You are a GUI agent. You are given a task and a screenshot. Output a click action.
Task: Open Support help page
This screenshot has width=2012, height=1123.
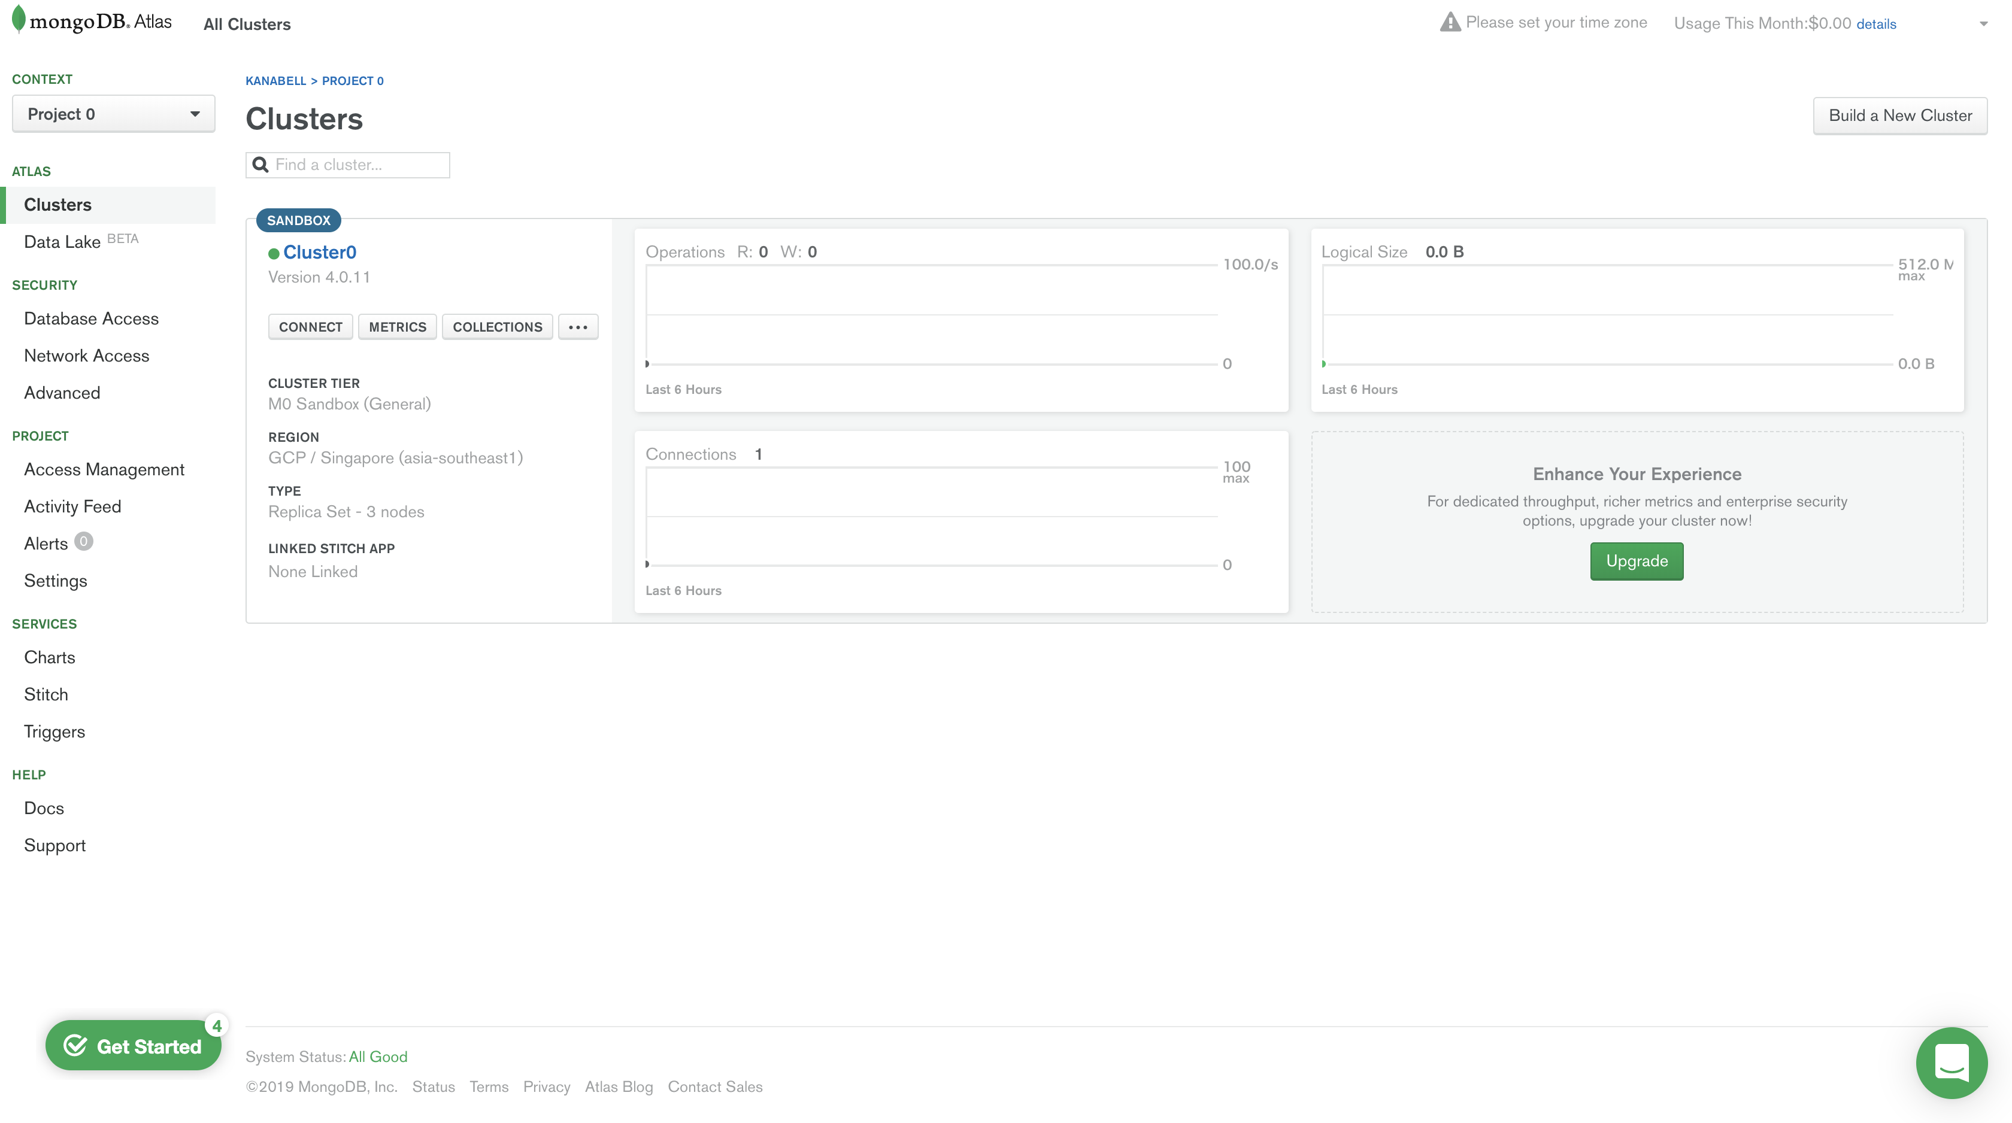54,845
